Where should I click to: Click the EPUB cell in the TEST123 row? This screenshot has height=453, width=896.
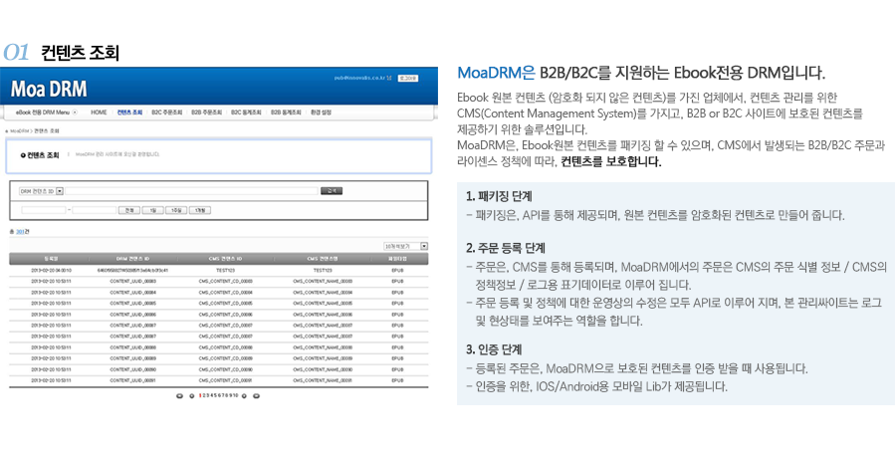[x=397, y=270]
